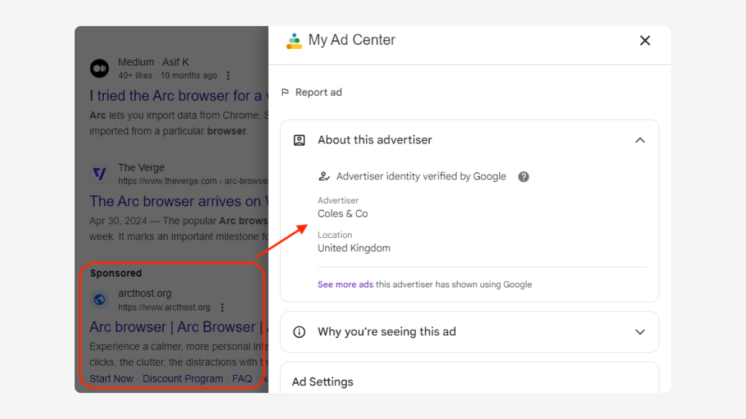This screenshot has width=746, height=419.
Task: Click the https://www.arcthost.org URL text
Action: point(164,307)
